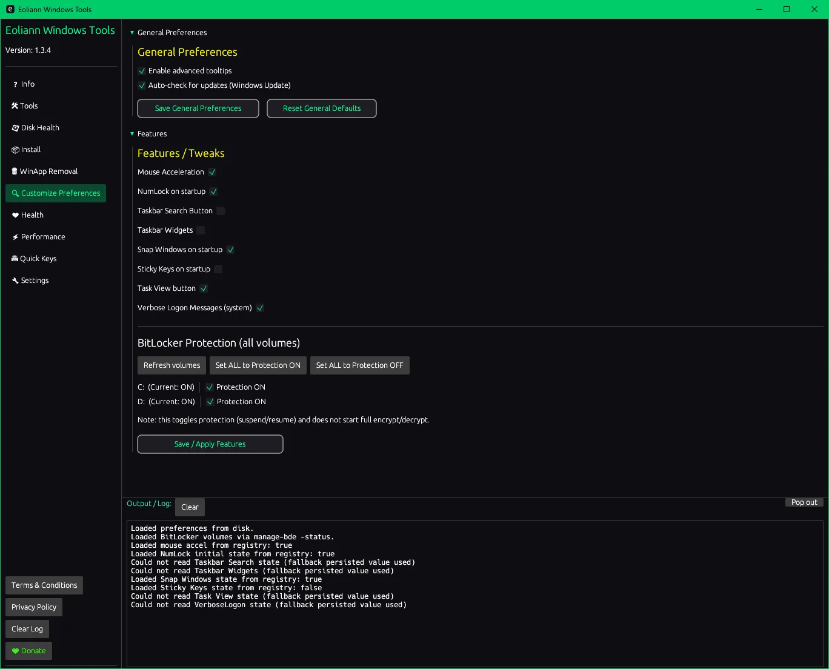Viewport: 829px width, 669px height.
Task: Click the Performance lightning bolt icon
Action: tap(16, 237)
